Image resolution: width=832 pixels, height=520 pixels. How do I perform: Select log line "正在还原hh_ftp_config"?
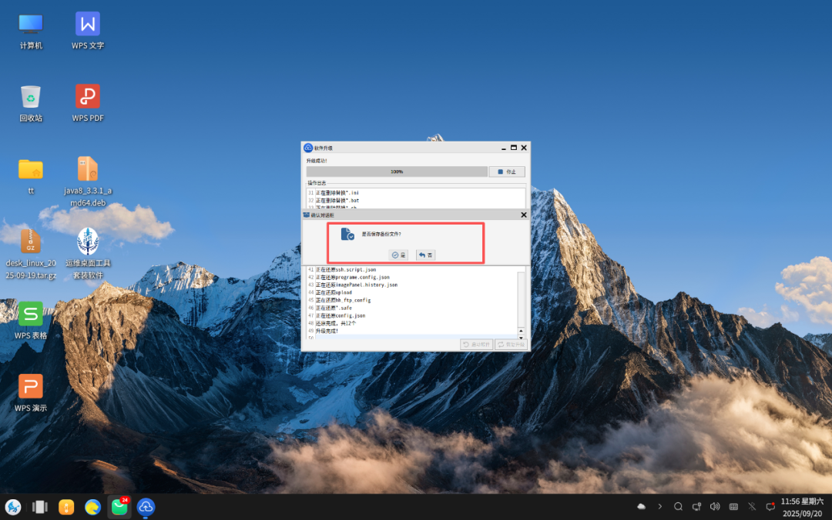(x=344, y=300)
